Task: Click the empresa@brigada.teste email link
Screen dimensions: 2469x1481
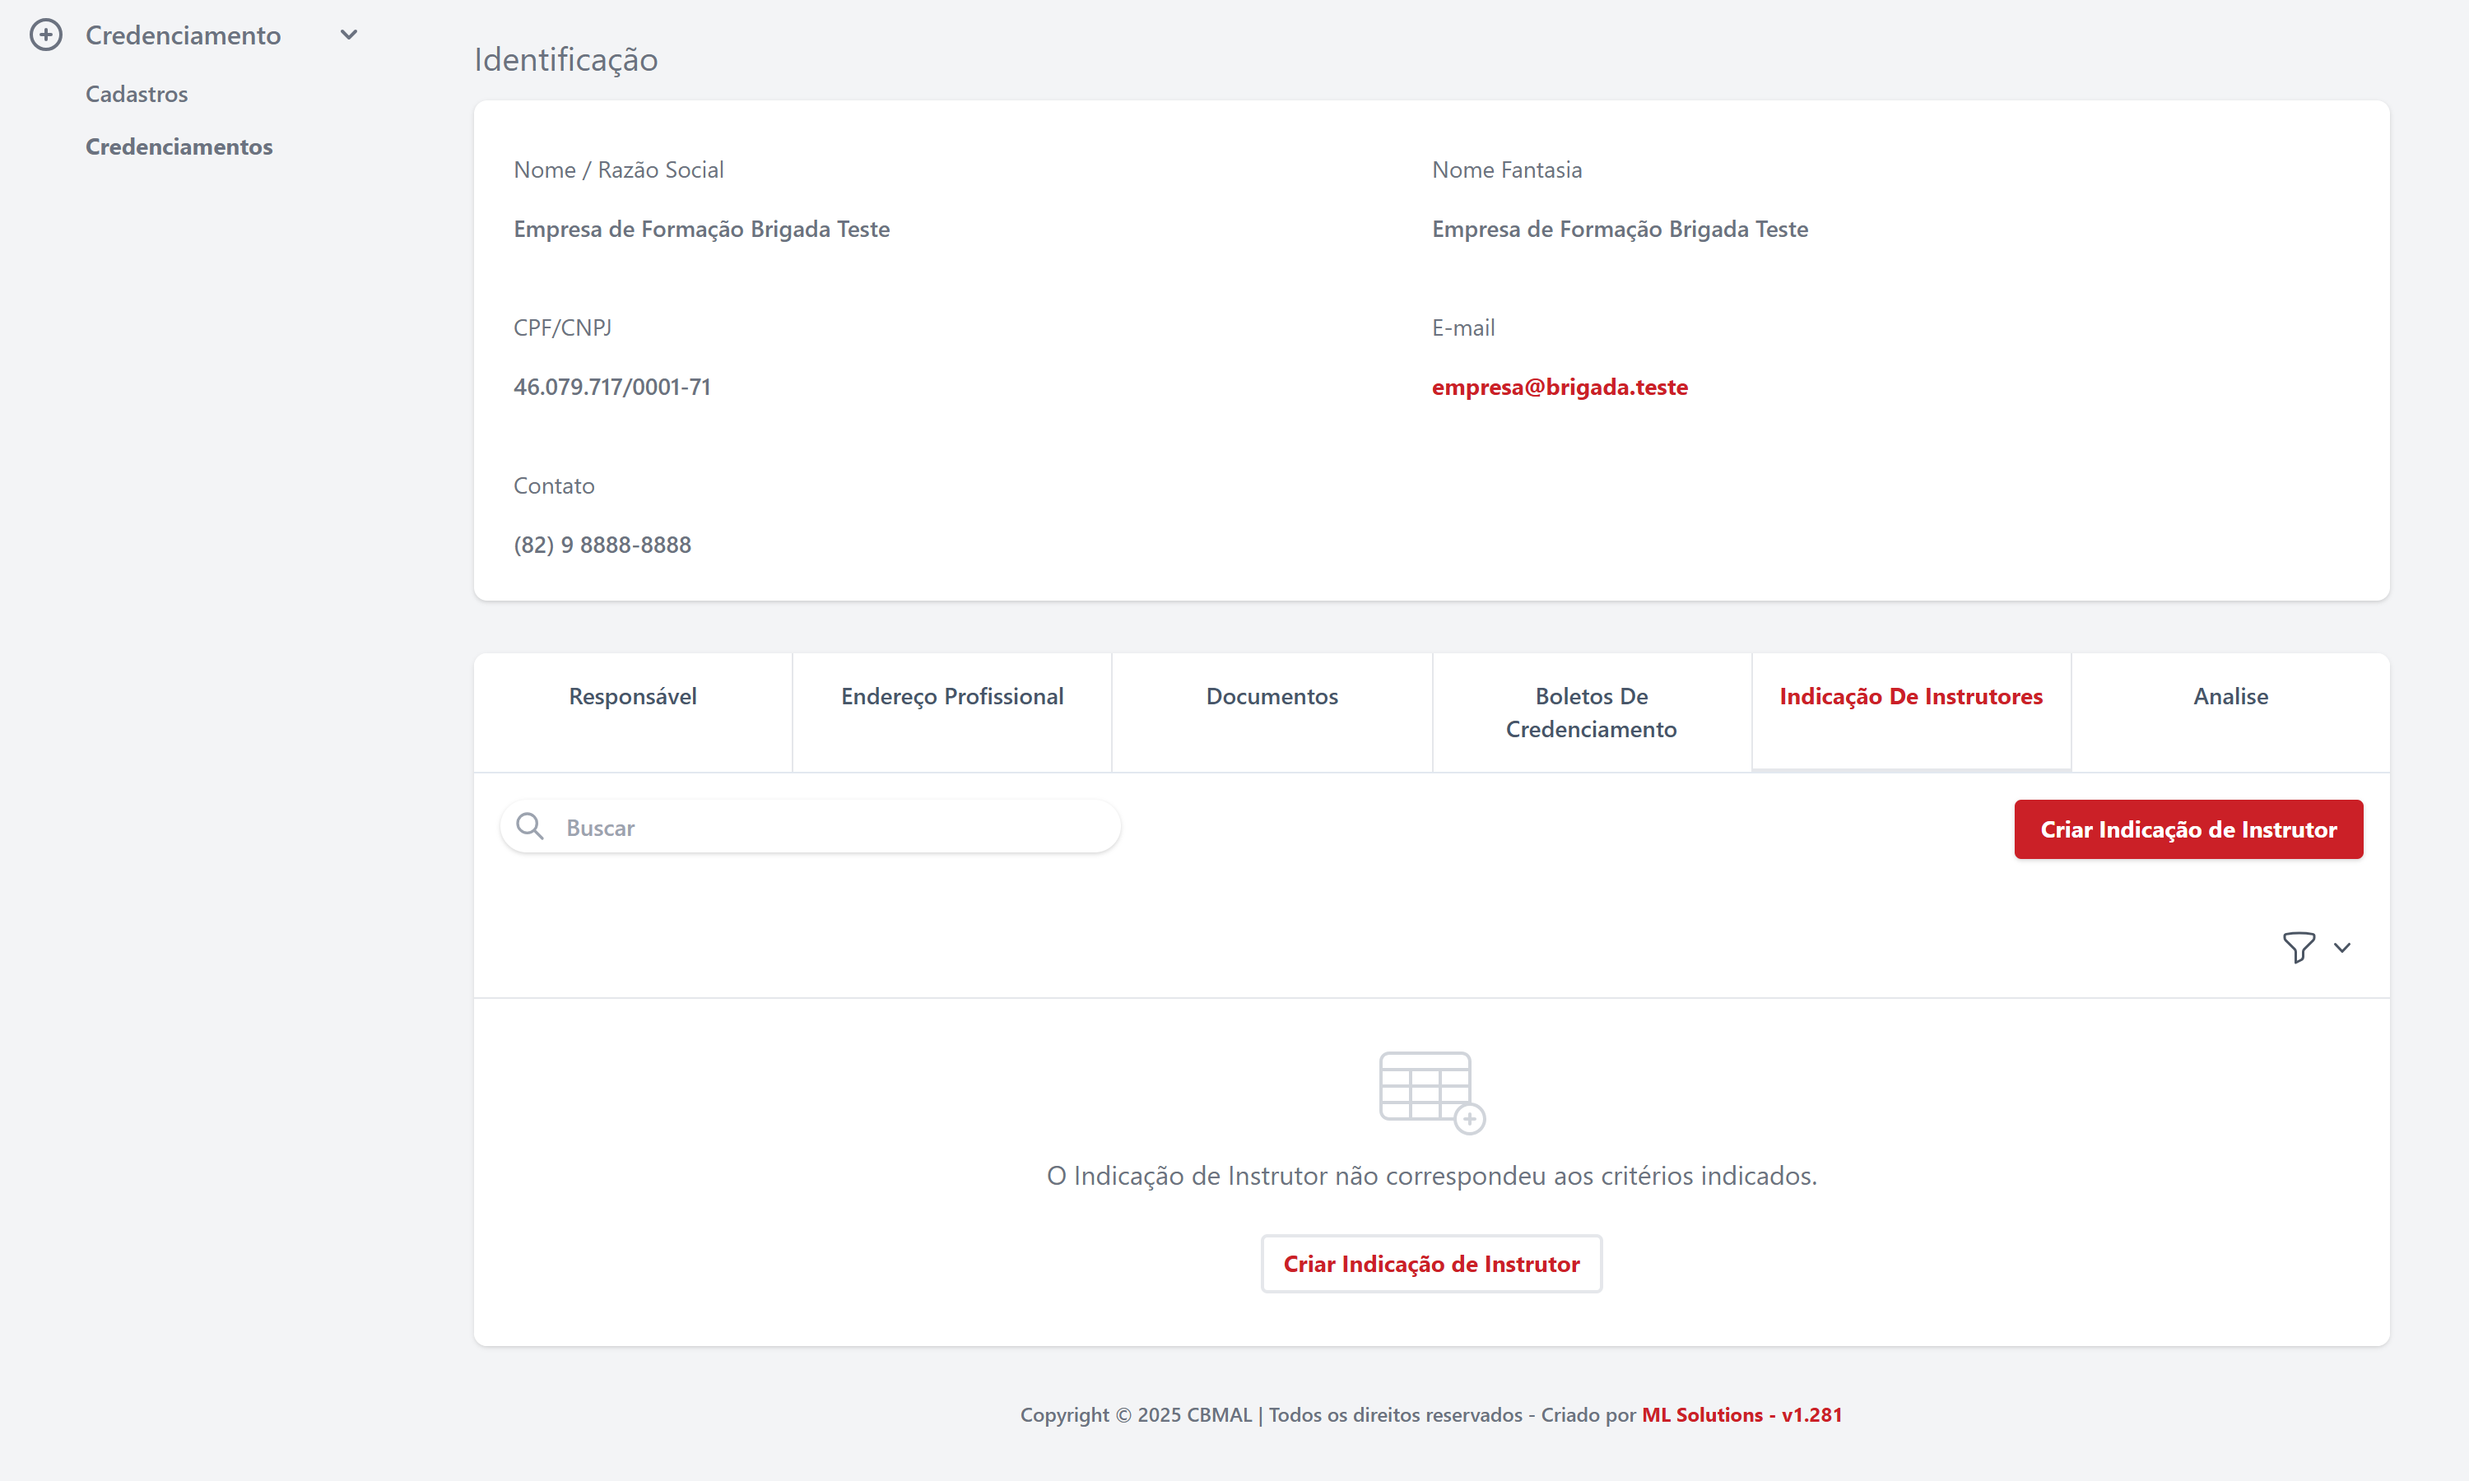Action: pos(1559,386)
